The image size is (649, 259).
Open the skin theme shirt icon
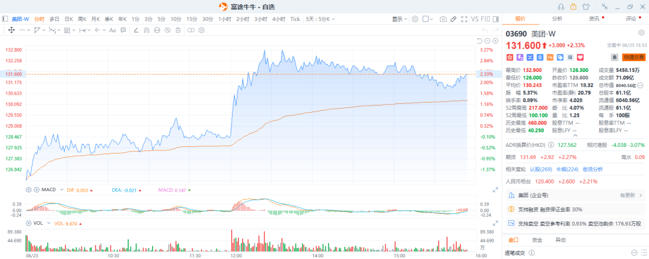click(x=585, y=6)
